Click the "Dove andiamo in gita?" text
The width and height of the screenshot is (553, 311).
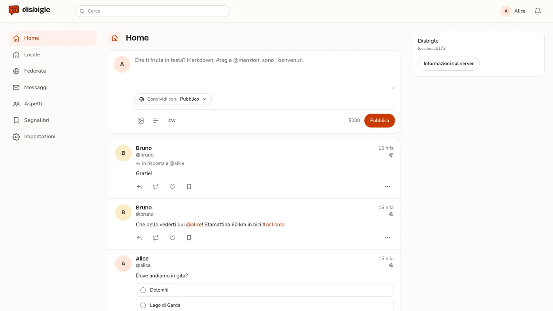pyautogui.click(x=162, y=275)
